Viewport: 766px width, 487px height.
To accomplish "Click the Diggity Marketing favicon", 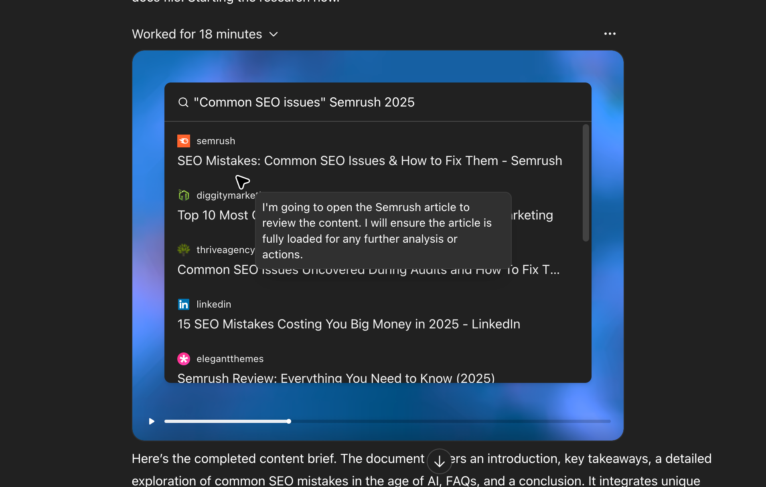I will [x=184, y=195].
